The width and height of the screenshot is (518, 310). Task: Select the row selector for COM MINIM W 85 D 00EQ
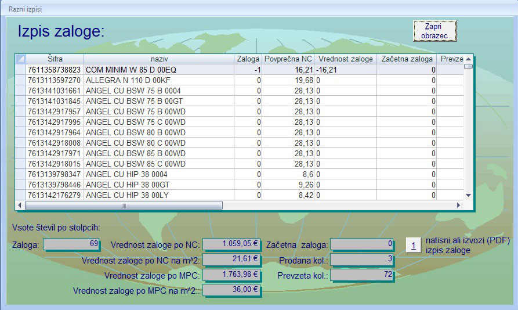pyautogui.click(x=20, y=70)
